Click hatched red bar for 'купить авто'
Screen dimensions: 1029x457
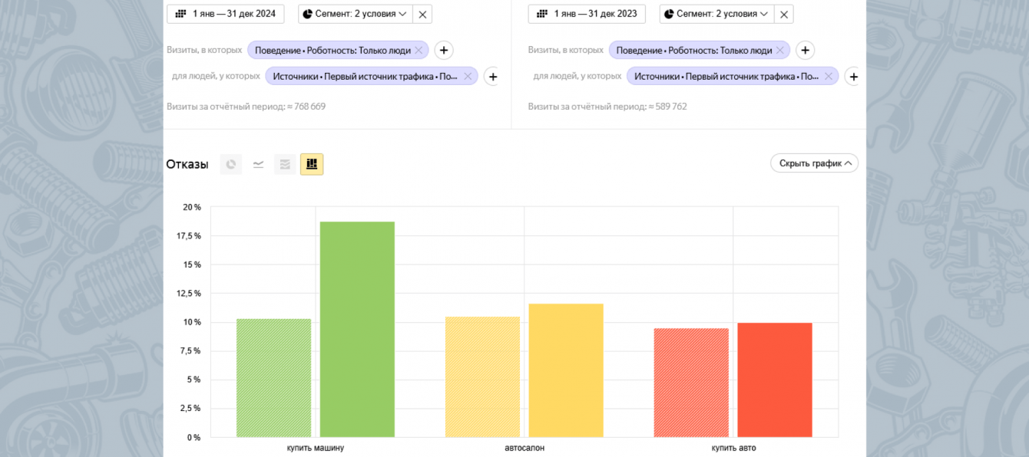[691, 383]
